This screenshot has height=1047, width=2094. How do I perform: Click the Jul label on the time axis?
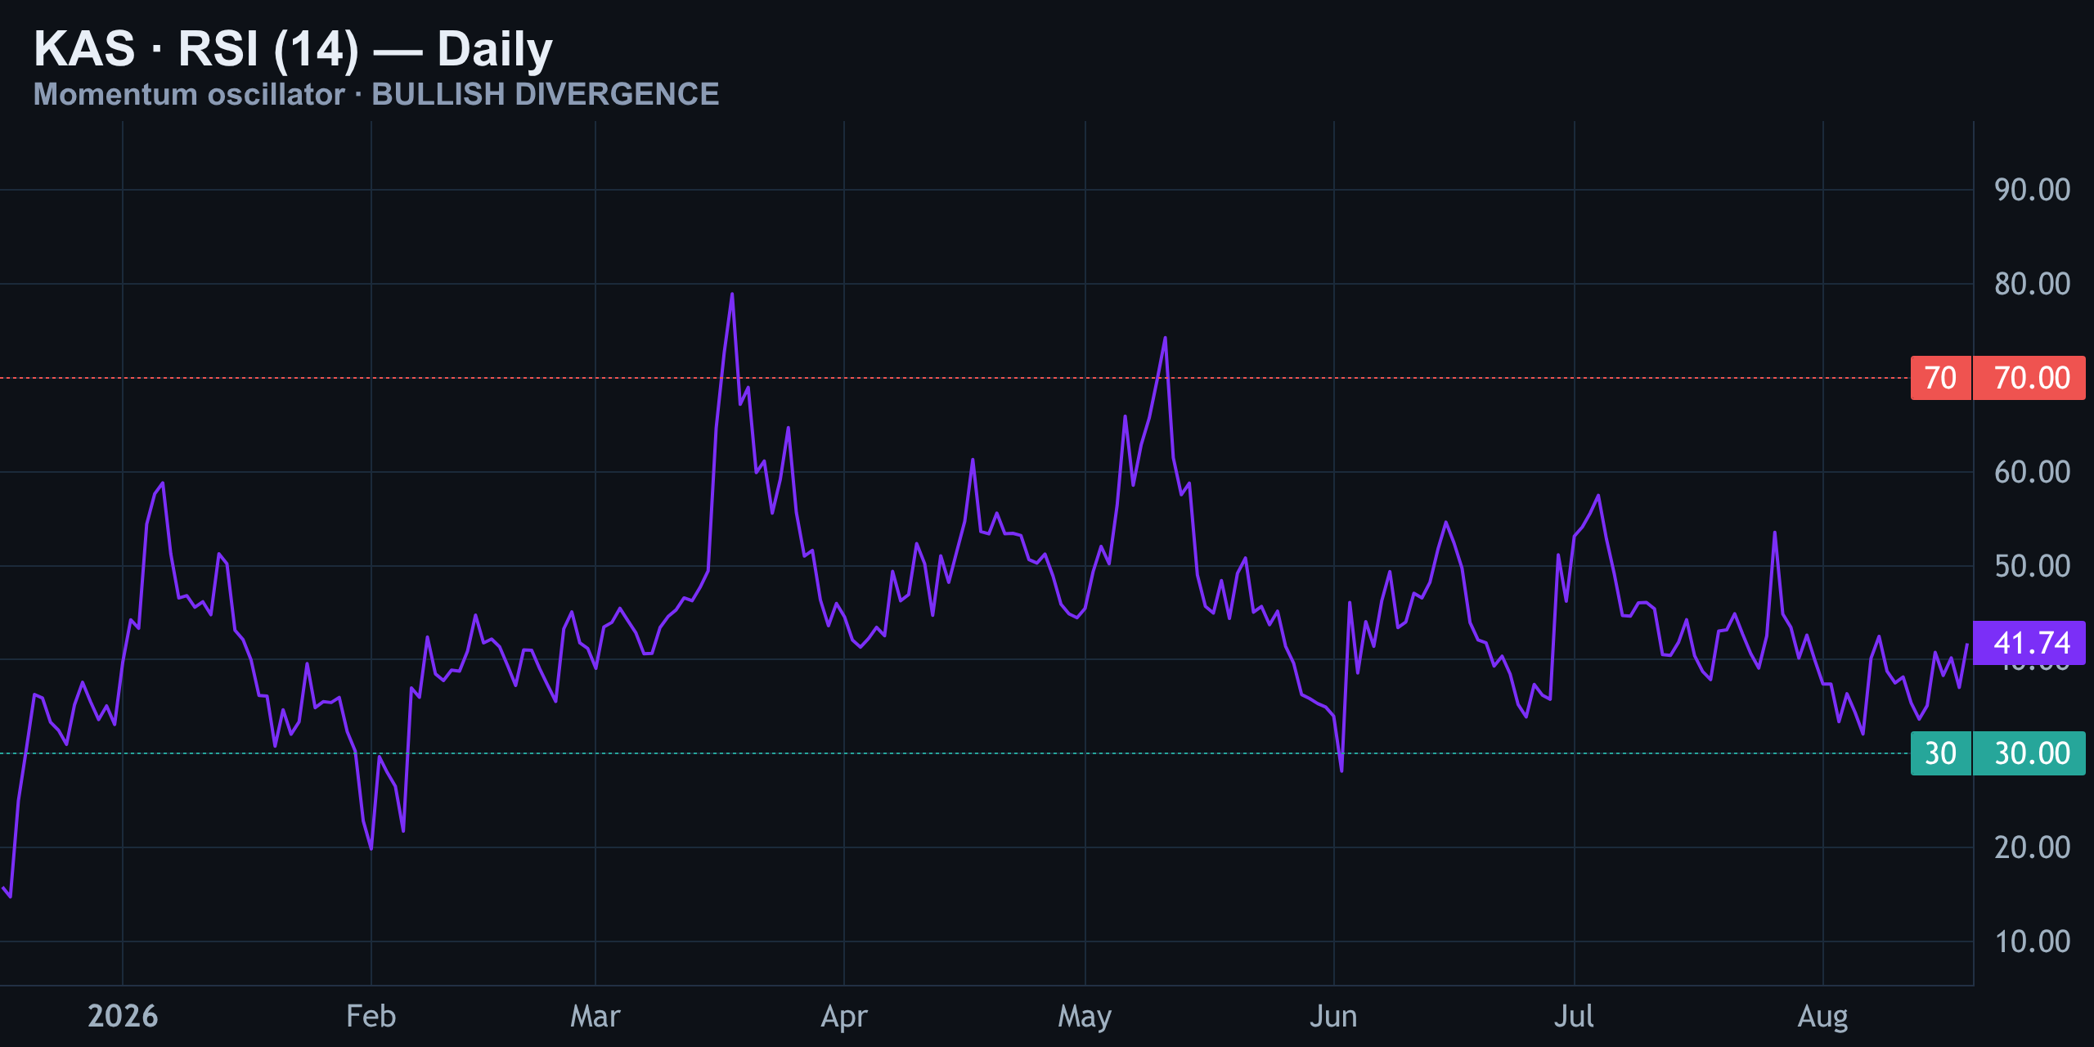pyautogui.click(x=1574, y=1016)
